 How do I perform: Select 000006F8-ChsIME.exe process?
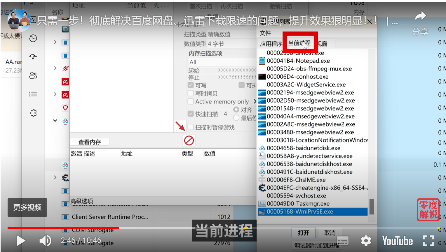point(313,180)
